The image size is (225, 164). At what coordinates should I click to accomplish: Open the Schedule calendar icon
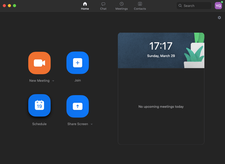point(39,105)
